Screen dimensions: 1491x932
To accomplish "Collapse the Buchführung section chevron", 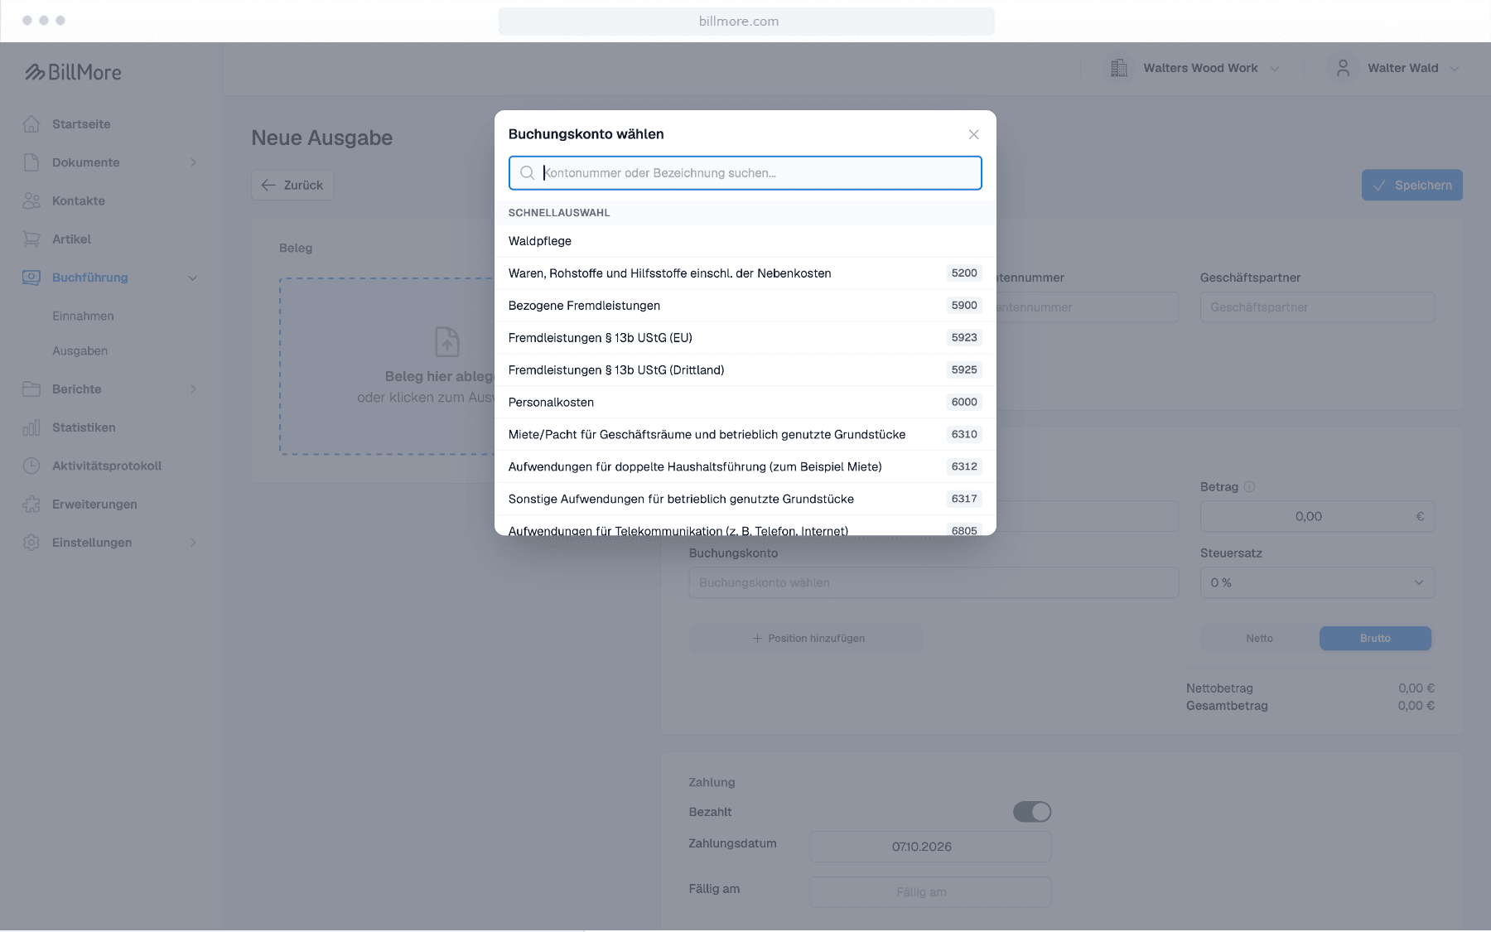I will tap(193, 278).
